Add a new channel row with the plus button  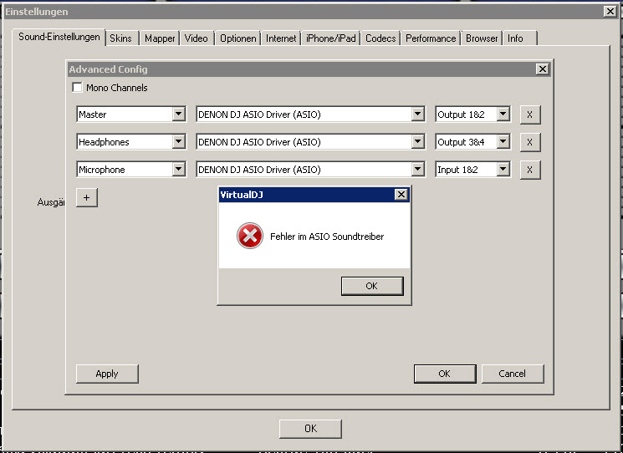click(x=87, y=198)
